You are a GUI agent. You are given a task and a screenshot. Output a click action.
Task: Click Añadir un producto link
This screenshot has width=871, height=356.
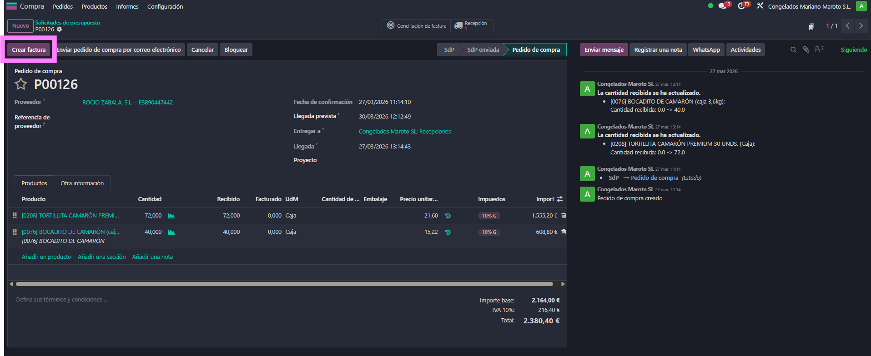coord(46,257)
